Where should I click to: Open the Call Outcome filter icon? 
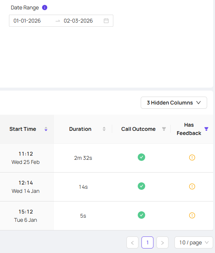164,129
